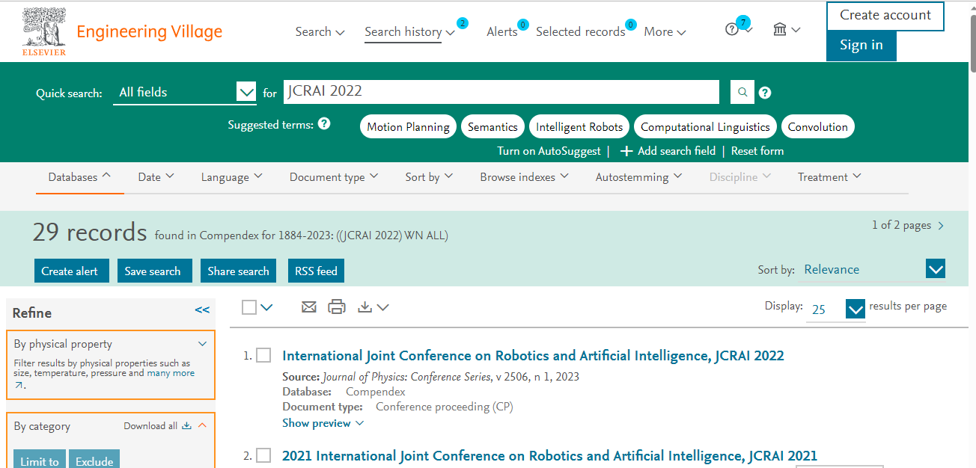Click the Suggested terms help icon
The width and height of the screenshot is (976, 468).
324,124
